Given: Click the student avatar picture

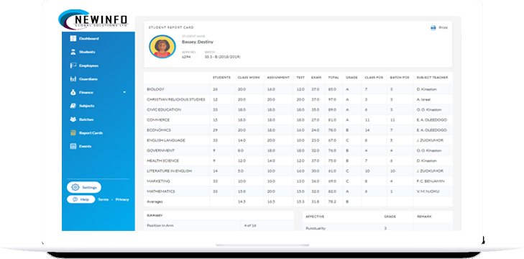Looking at the screenshot, I should click(x=162, y=47).
